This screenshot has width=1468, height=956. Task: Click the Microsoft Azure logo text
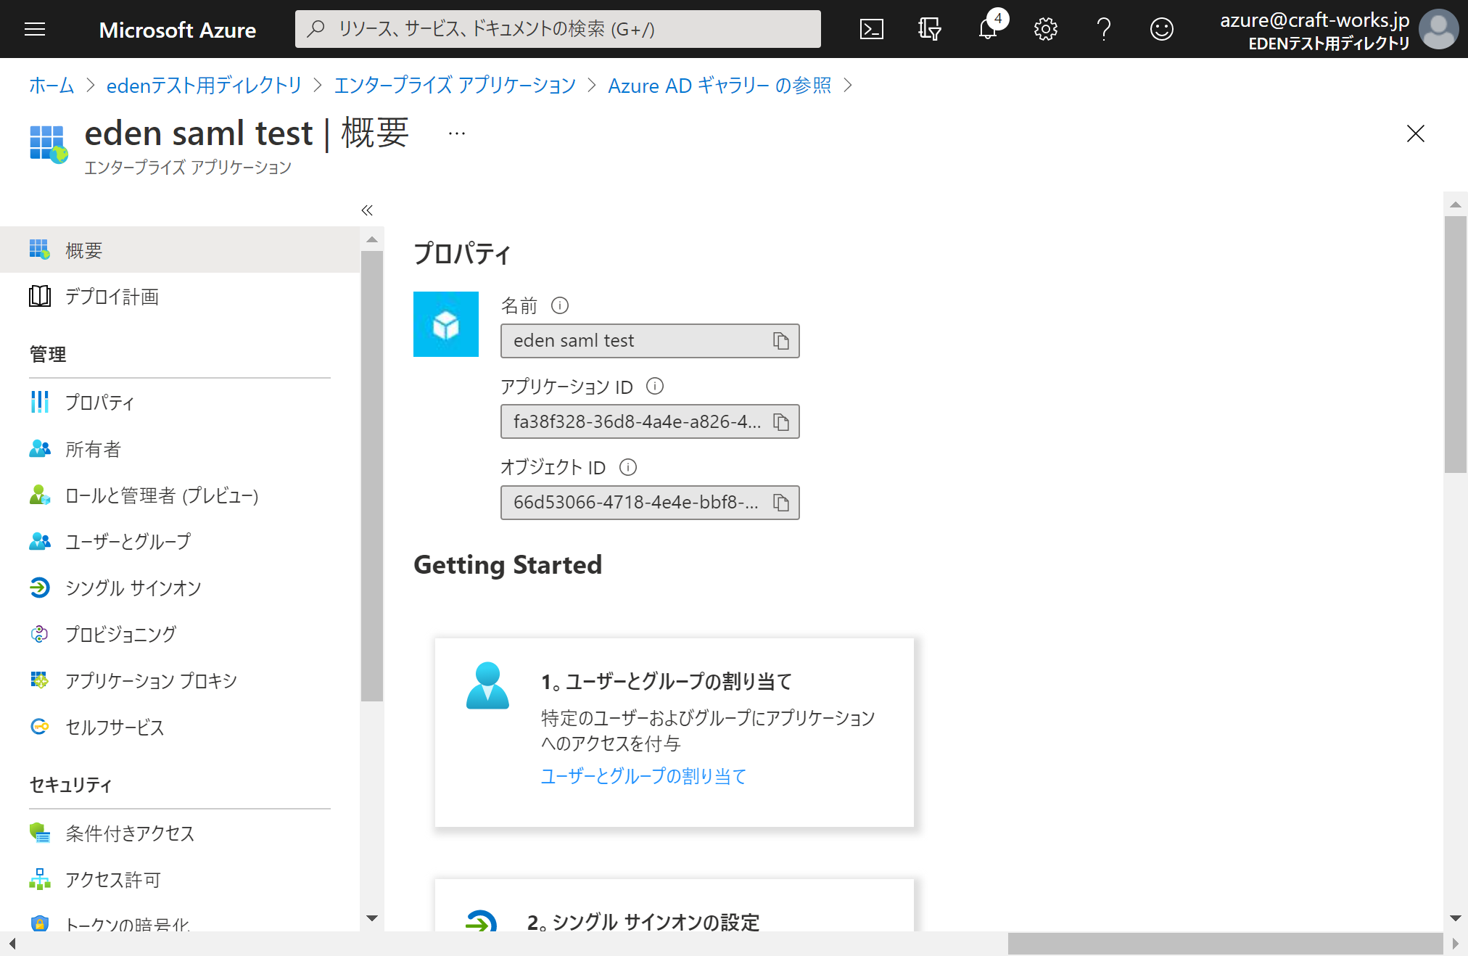click(x=178, y=30)
